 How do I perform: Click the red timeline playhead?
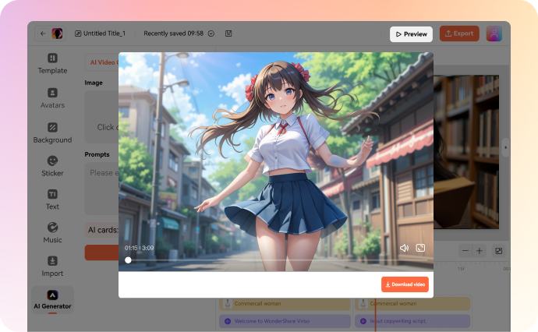coord(375,314)
